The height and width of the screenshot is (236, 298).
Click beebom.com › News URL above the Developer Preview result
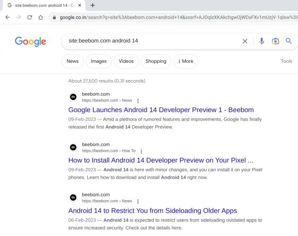point(107,101)
